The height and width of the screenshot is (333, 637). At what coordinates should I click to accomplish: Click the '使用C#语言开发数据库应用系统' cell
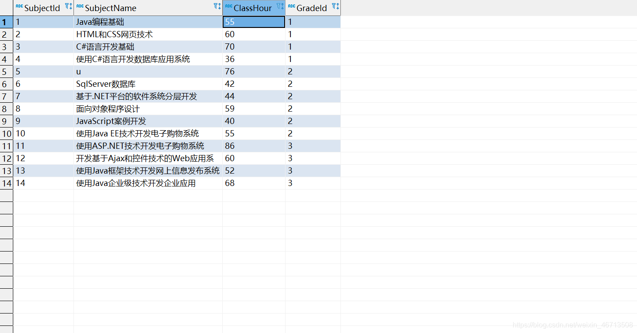click(148, 59)
